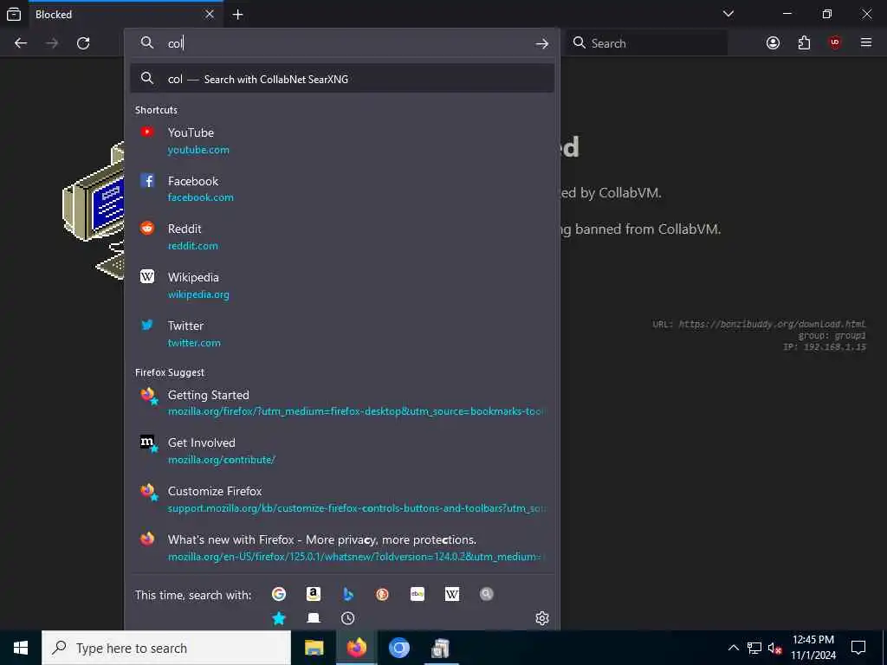Open the Twitter shortcut suggestion
The height and width of the screenshot is (665, 887).
(x=342, y=333)
